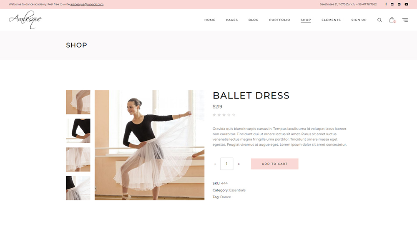Click the quantity input field
Screen dimensions: 417x235
[x=227, y=164]
